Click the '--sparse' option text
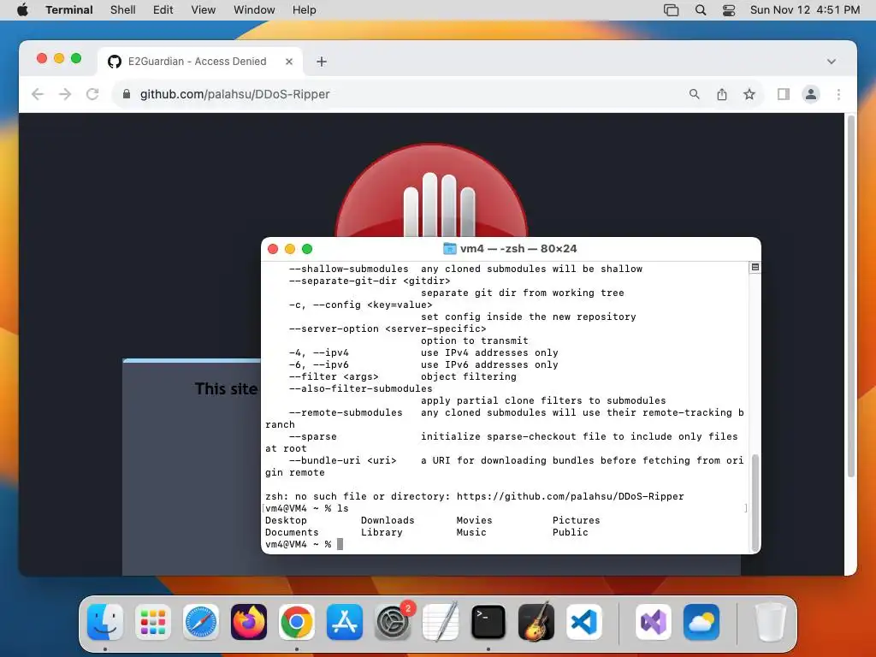 coord(313,436)
